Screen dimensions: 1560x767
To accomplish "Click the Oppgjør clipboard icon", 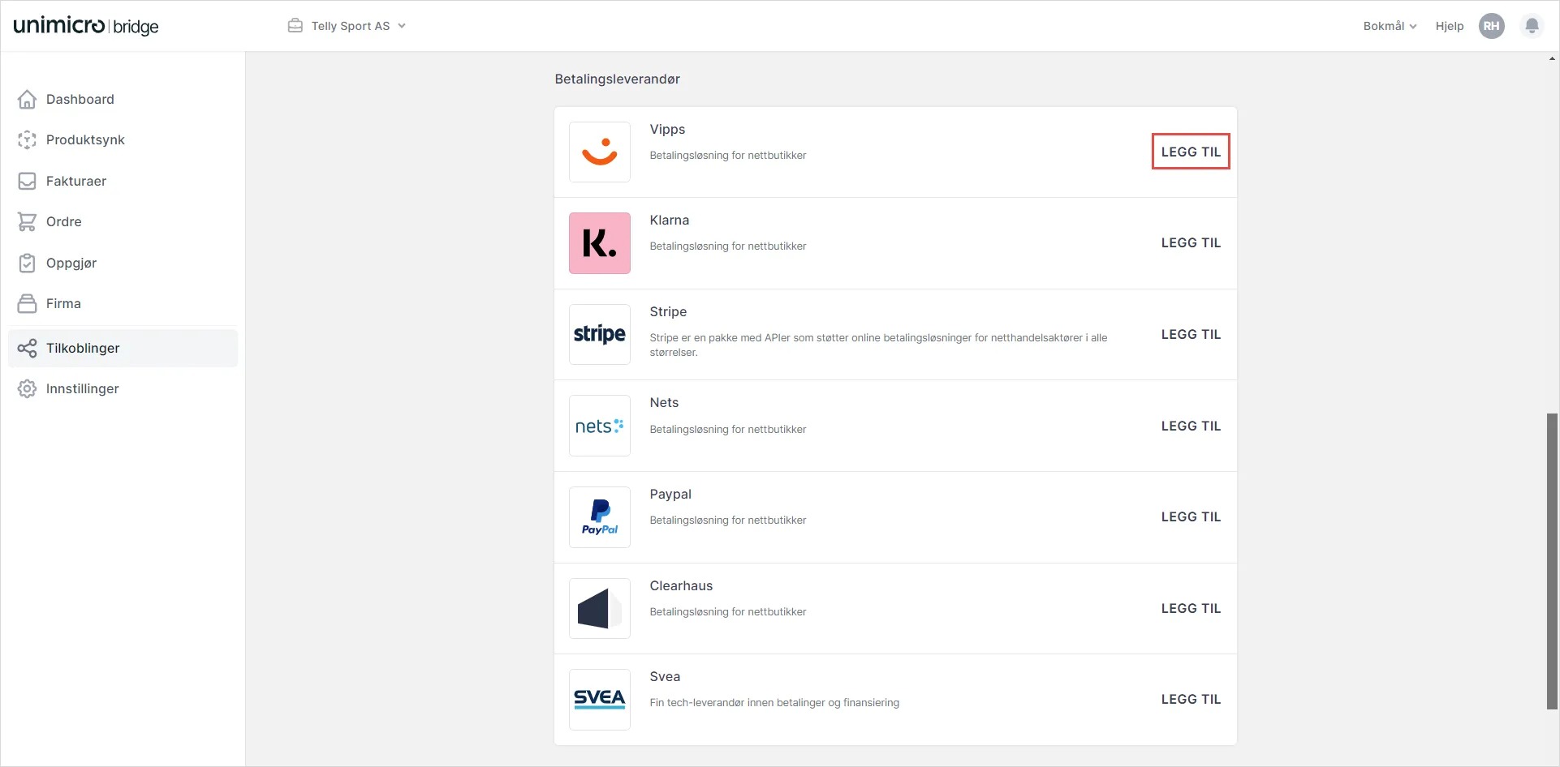I will [x=27, y=263].
